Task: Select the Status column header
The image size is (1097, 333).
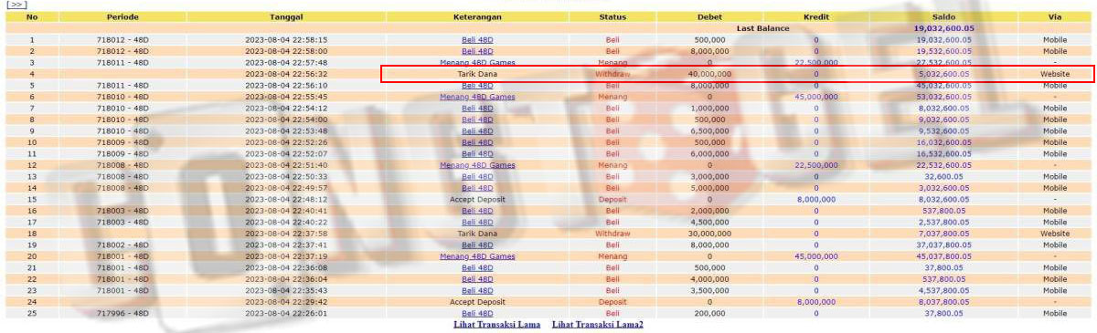Action: coord(612,17)
